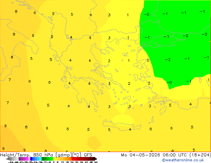This screenshot has width=211, height=163.
Task: Pick the red legend swatch above 24
Action: pos(73,159)
